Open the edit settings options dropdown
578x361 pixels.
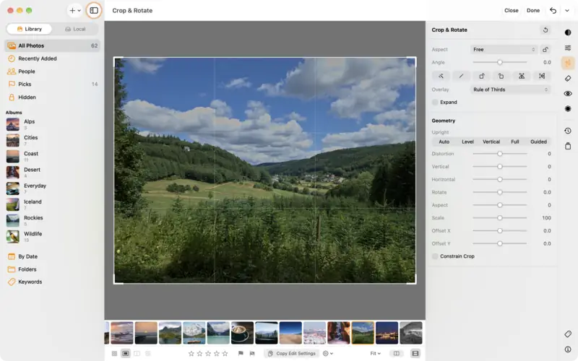(328, 353)
